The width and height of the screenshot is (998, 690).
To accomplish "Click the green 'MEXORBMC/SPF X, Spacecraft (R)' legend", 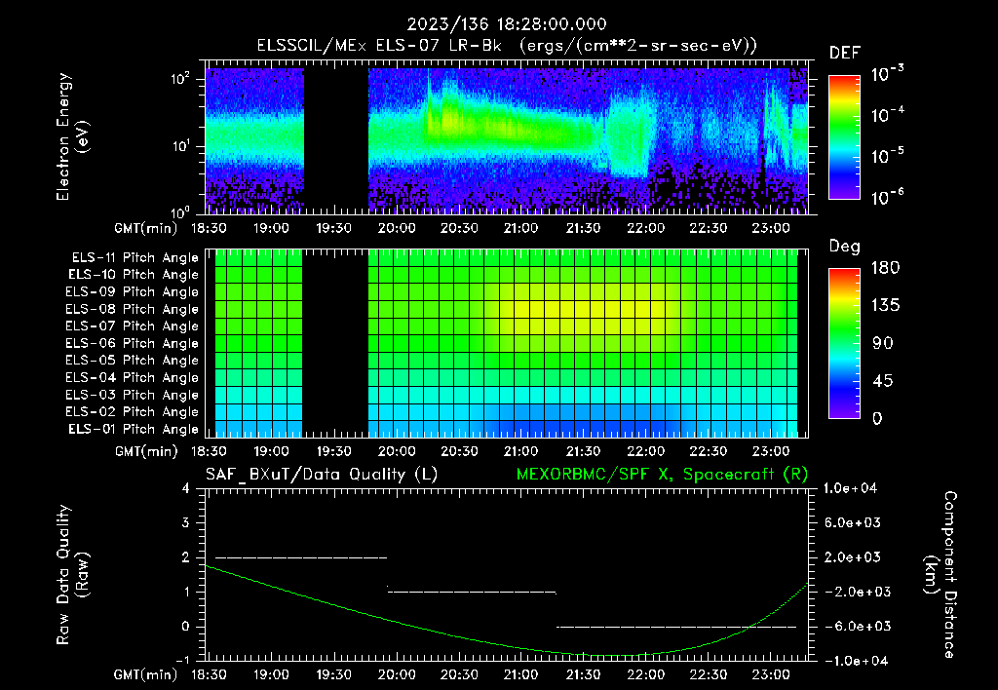I will (x=663, y=475).
